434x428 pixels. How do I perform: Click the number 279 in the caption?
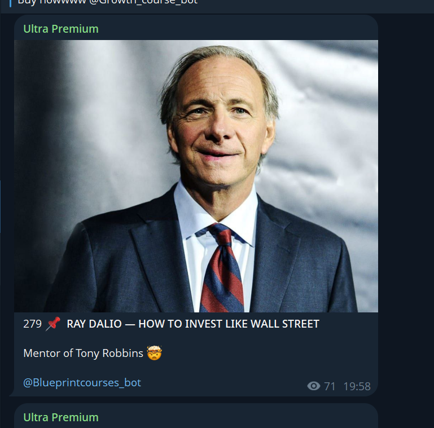32,324
